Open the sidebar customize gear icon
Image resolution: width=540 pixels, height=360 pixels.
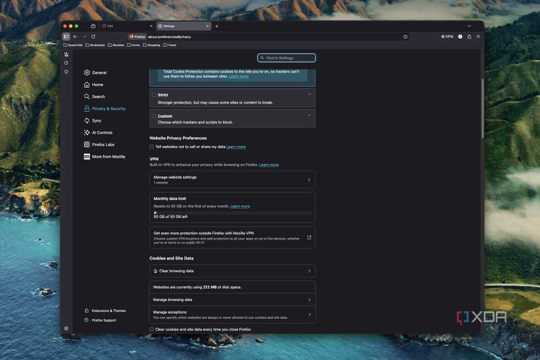66,328
